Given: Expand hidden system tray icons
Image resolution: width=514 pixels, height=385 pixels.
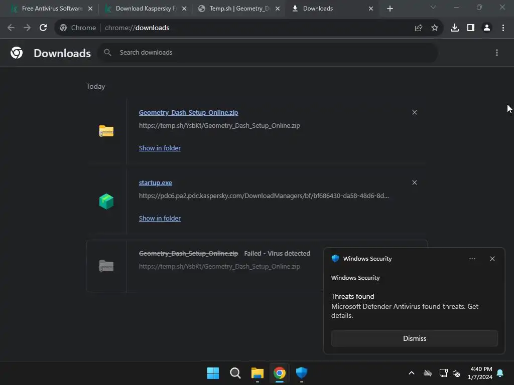Looking at the screenshot, I should click(x=412, y=373).
